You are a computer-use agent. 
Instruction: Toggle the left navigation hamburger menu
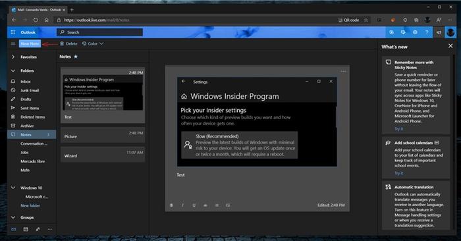(x=13, y=44)
